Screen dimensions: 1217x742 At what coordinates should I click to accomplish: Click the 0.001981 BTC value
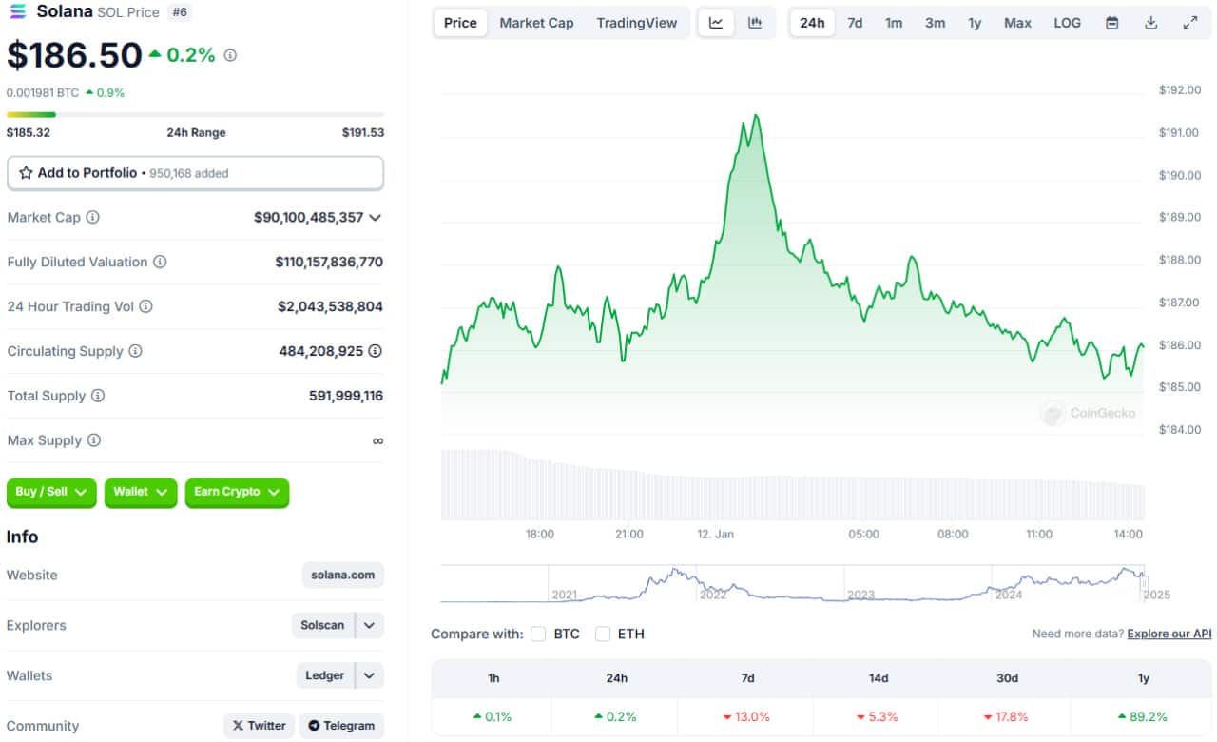pyautogui.click(x=43, y=92)
